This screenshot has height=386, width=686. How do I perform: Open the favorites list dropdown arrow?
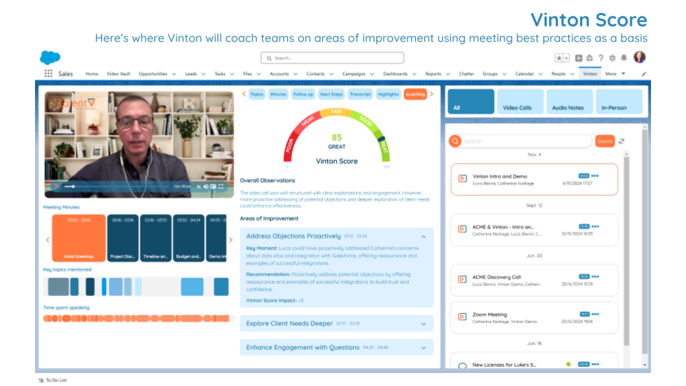(566, 58)
